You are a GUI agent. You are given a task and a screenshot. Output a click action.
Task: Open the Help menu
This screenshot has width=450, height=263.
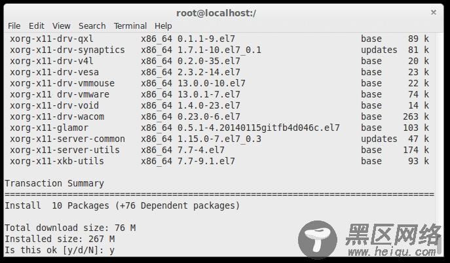click(163, 26)
